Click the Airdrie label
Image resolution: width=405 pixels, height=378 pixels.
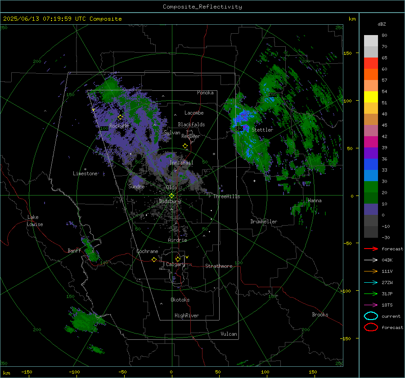coord(177,240)
